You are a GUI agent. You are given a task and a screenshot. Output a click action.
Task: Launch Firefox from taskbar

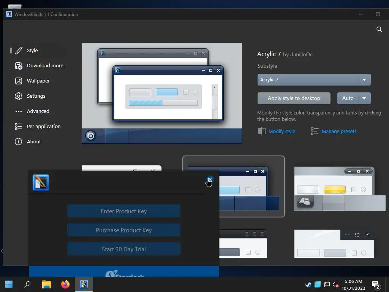[x=65, y=284]
